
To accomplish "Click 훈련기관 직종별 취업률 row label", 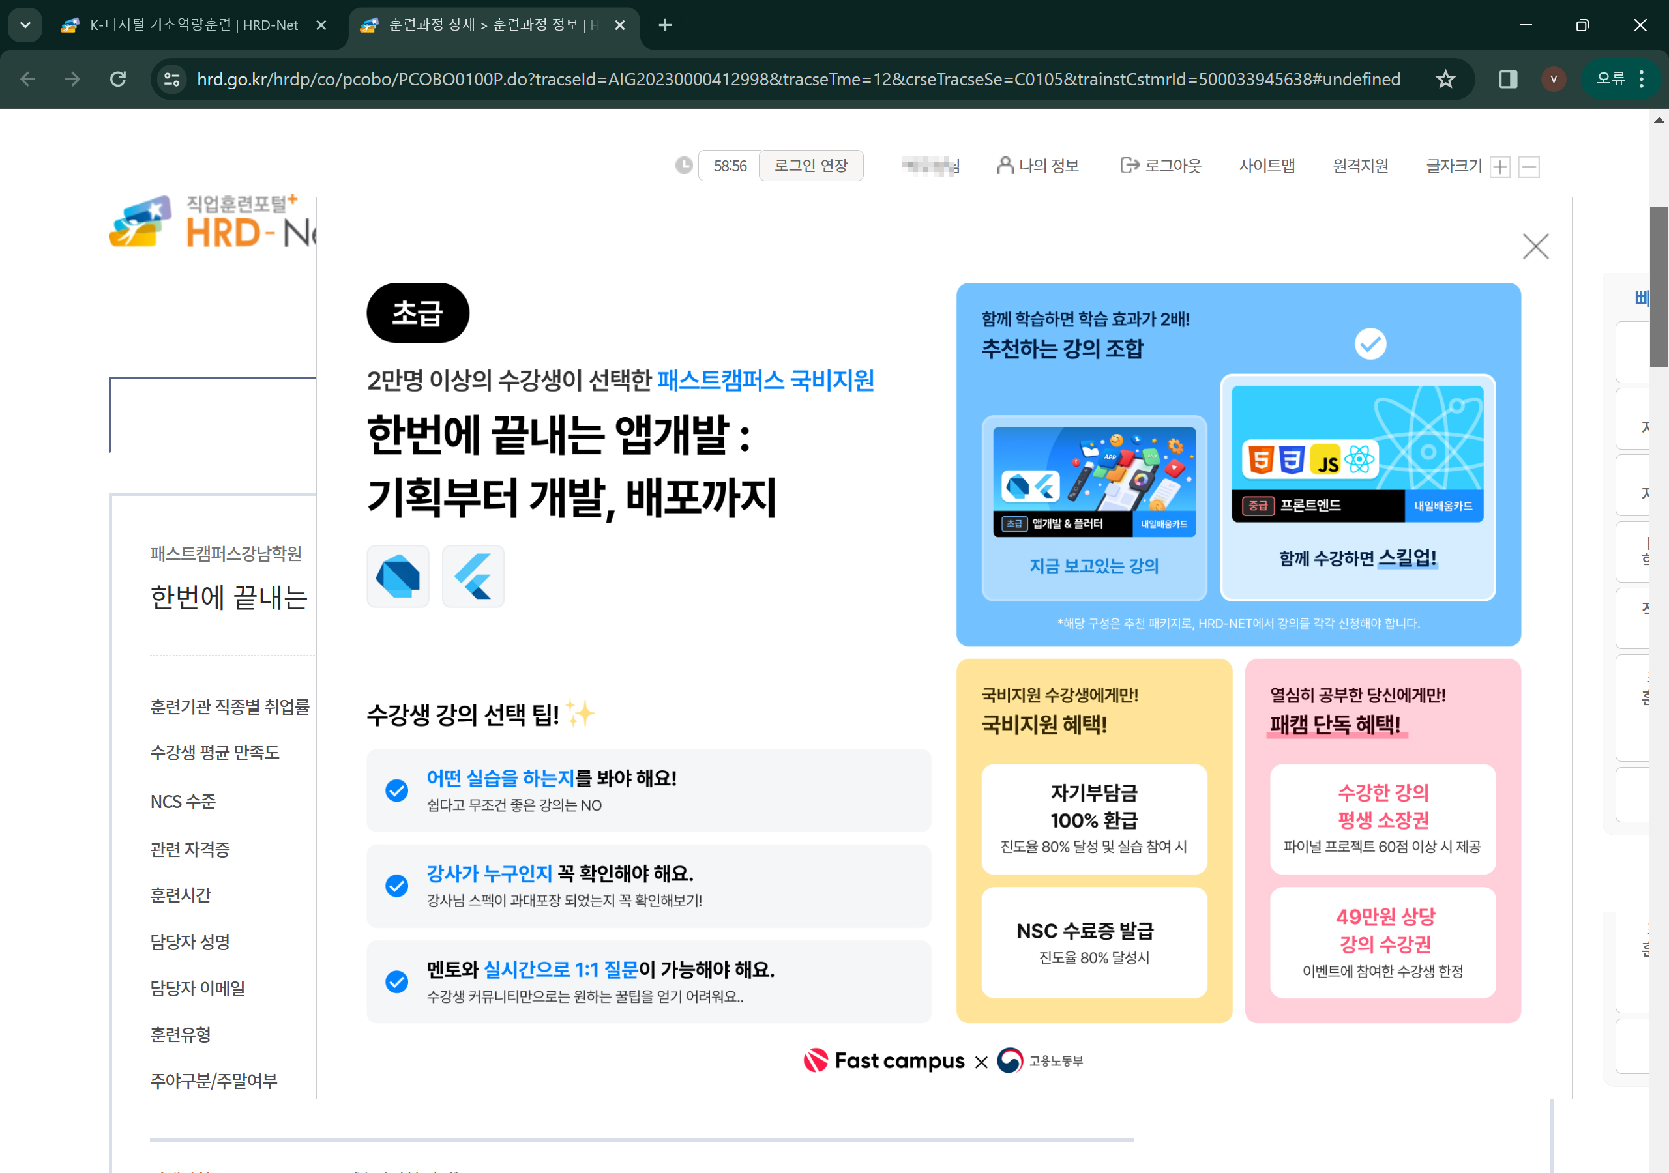I will [x=229, y=706].
